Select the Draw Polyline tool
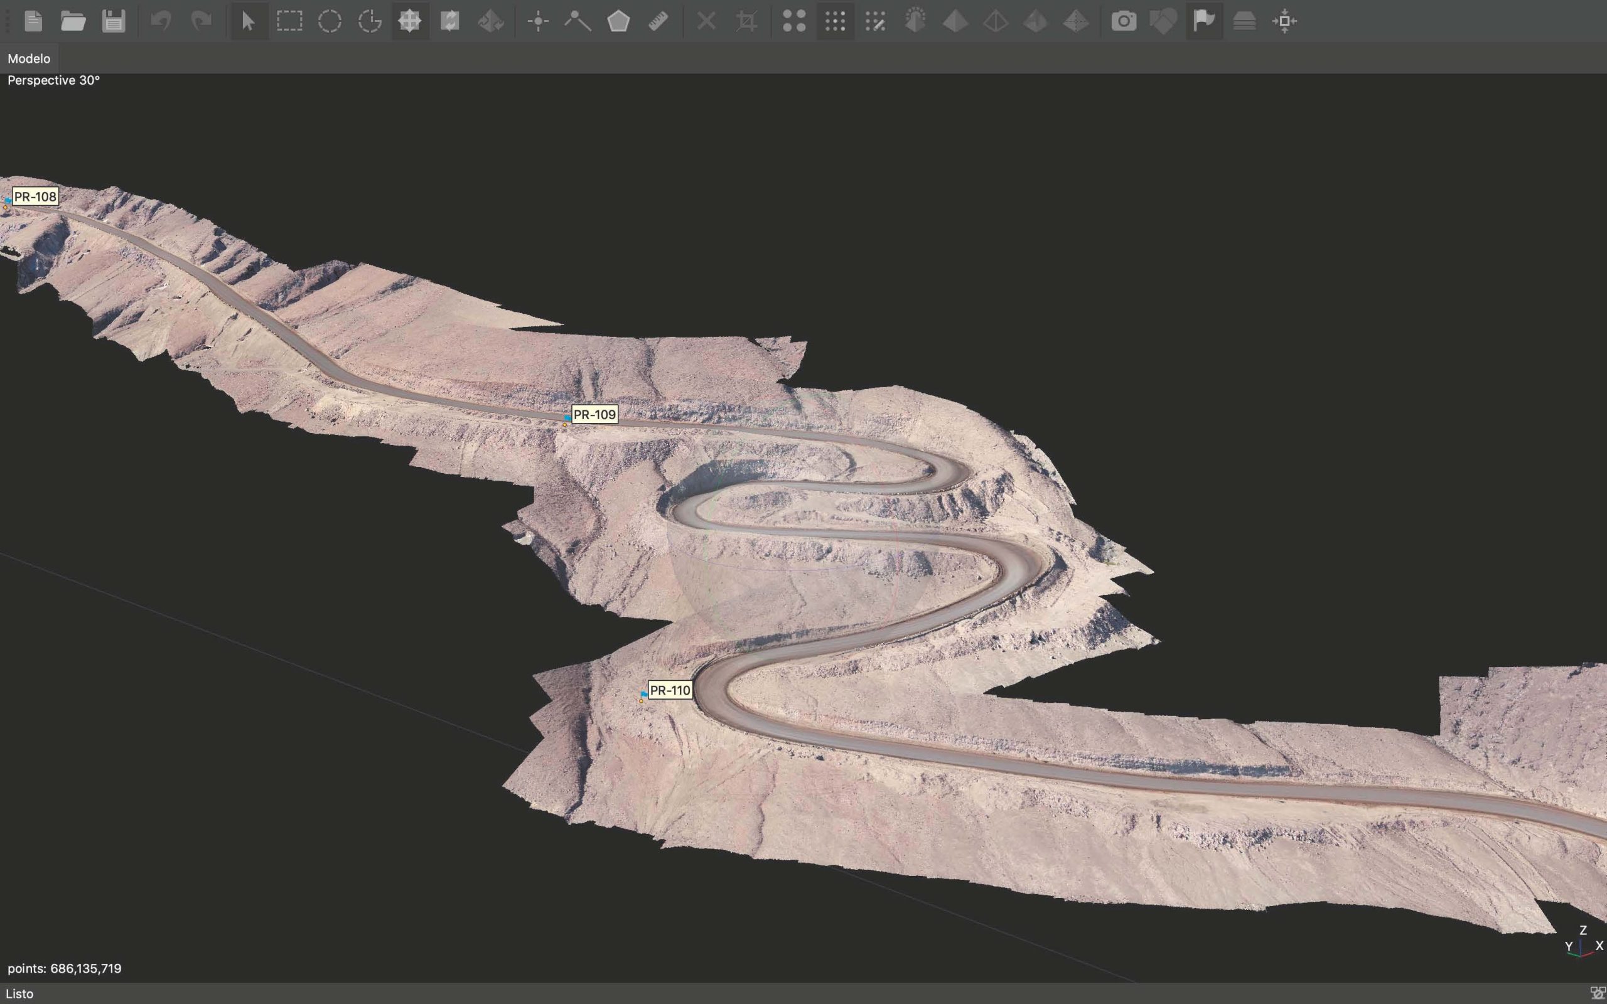This screenshot has height=1004, width=1607. click(578, 21)
